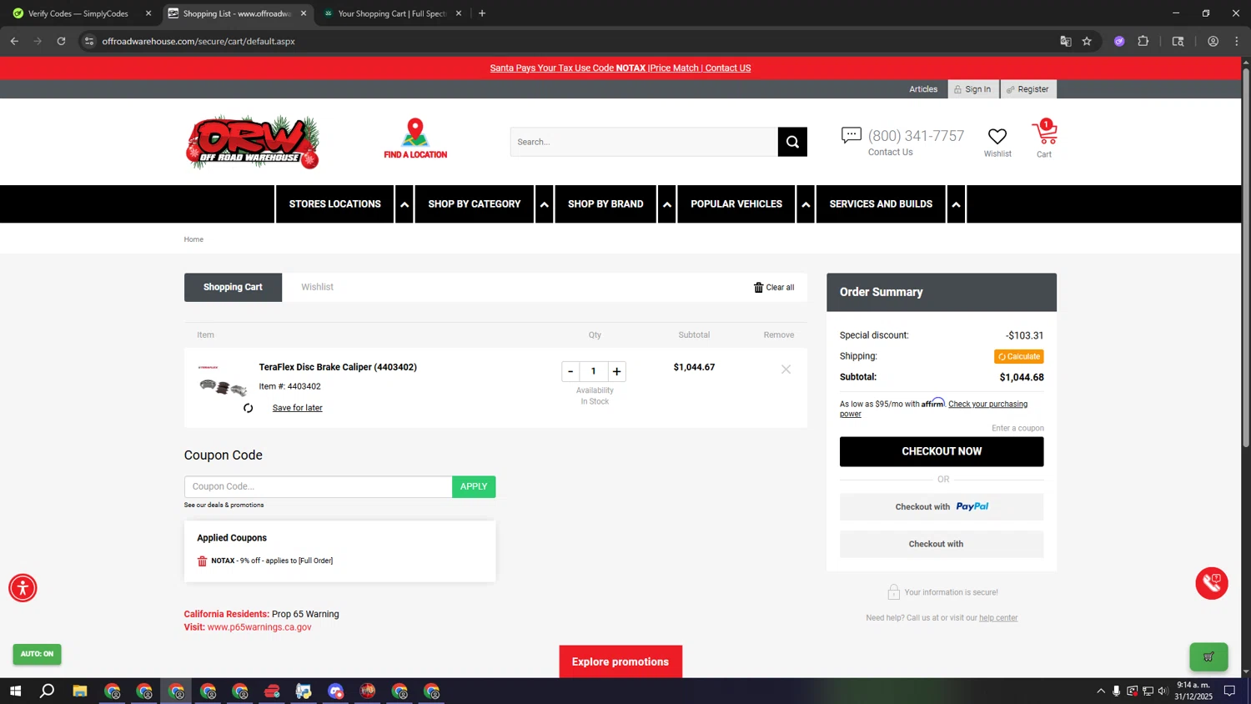Click the green cart floating button
The image size is (1251, 704).
pyautogui.click(x=1208, y=656)
